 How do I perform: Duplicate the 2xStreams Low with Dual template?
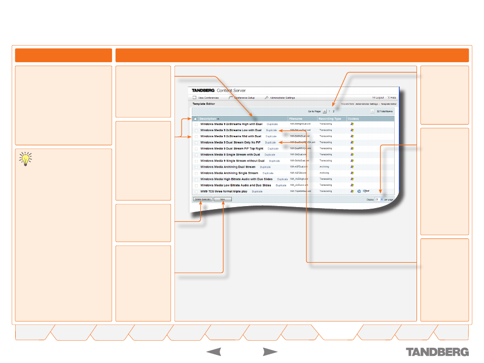click(x=271, y=130)
